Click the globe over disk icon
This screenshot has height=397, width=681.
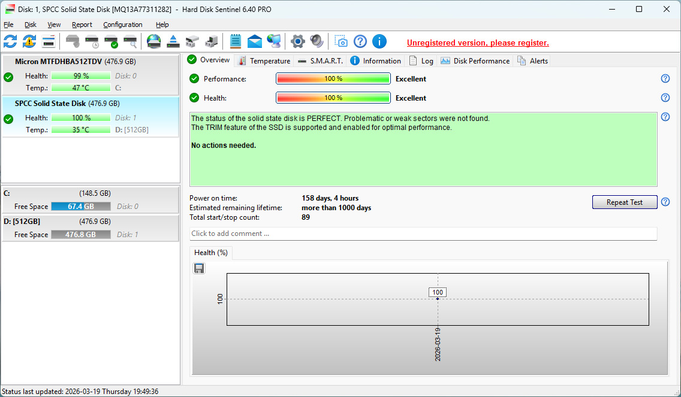(x=153, y=42)
